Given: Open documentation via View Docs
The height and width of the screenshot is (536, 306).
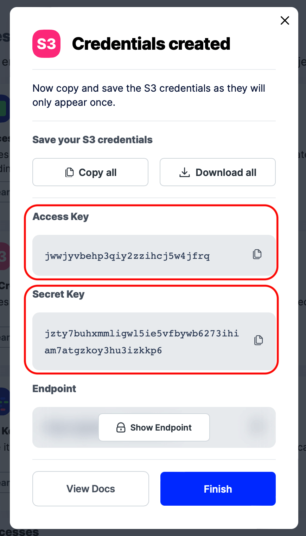Looking at the screenshot, I should coord(90,489).
